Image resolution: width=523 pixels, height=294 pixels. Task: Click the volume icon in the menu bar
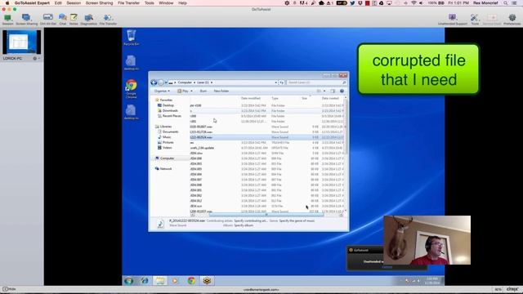(x=421, y=3)
